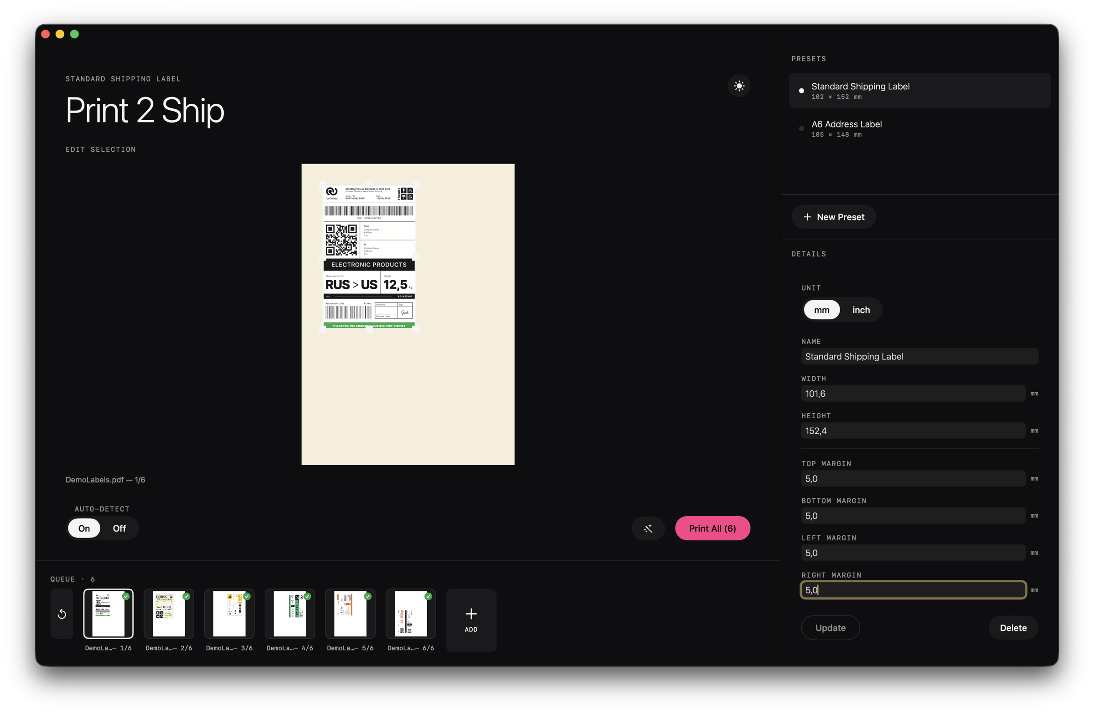Click the yellow minimize window button
This screenshot has height=713, width=1094.
tap(60, 35)
